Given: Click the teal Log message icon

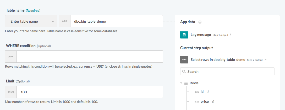Looking at the screenshot, I should (184, 35).
